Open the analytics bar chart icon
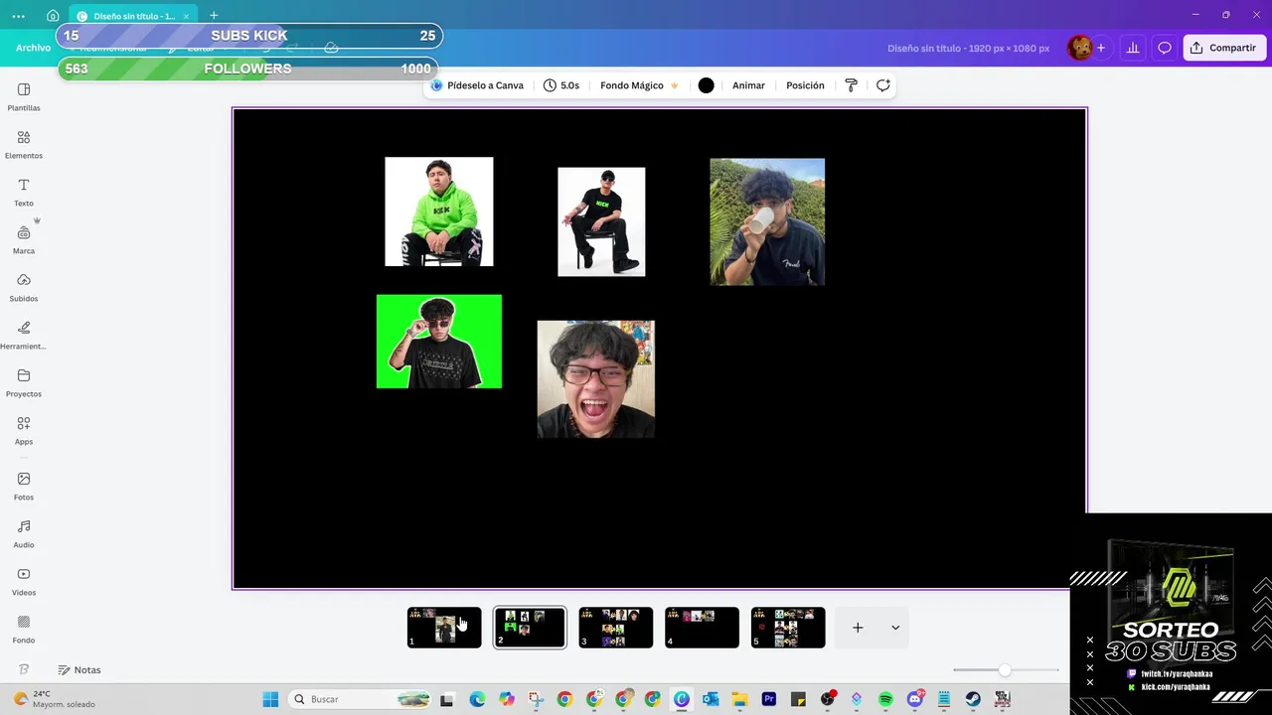 pyautogui.click(x=1132, y=48)
